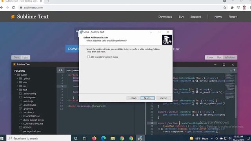Cancel the Sublime Text setup
This screenshot has height=141, width=251.
coord(164,98)
